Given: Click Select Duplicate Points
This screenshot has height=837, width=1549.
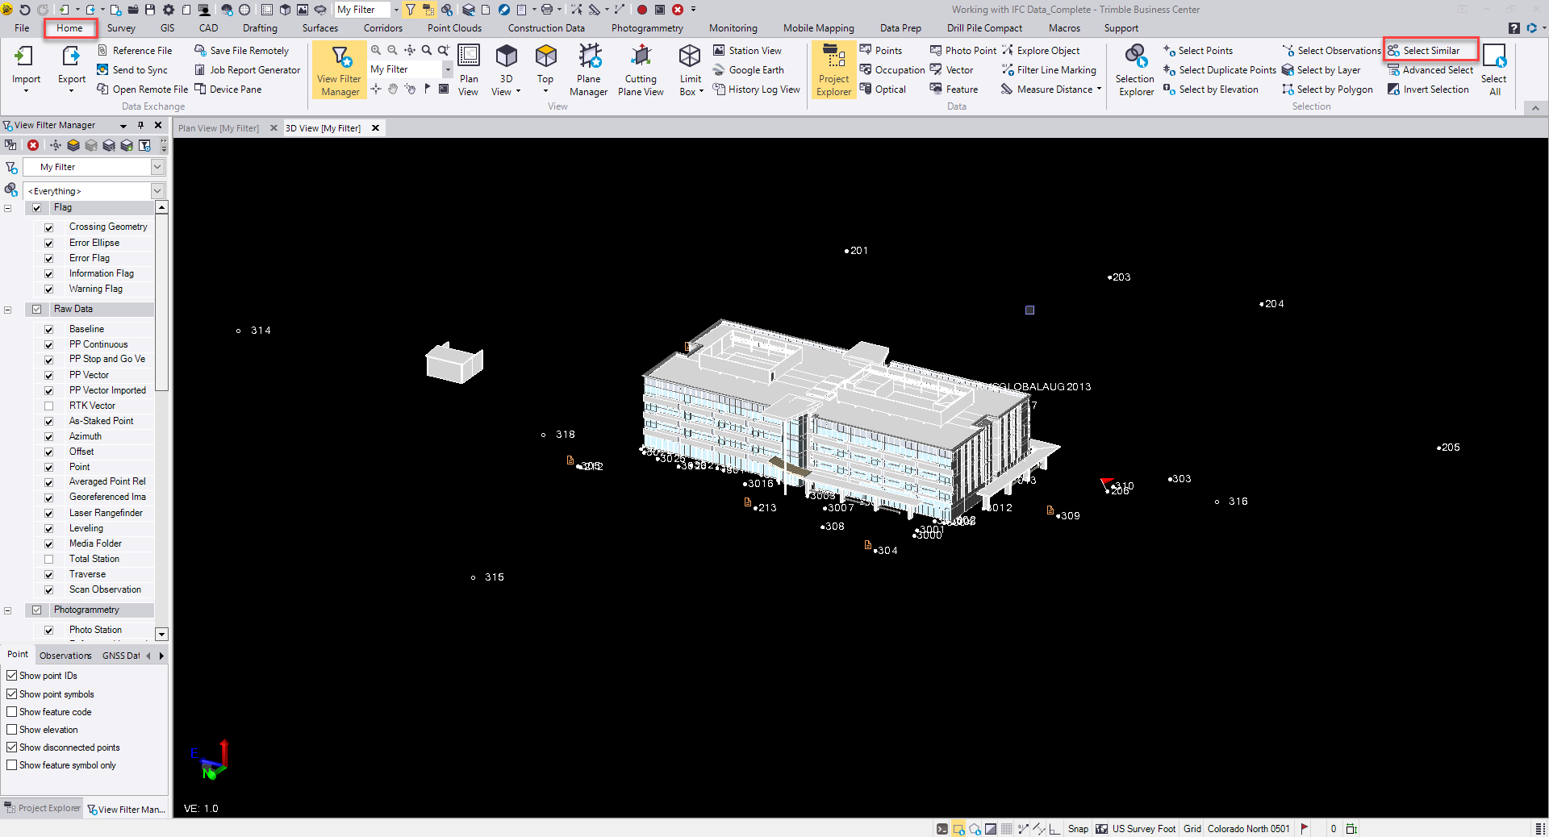Looking at the screenshot, I should 1220,70.
